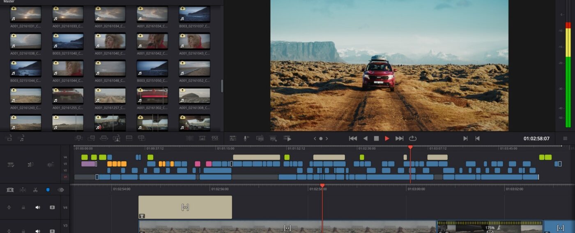The image size is (575, 233).
Task: Open the viewer options menu beside timecode
Action: pyautogui.click(x=565, y=139)
